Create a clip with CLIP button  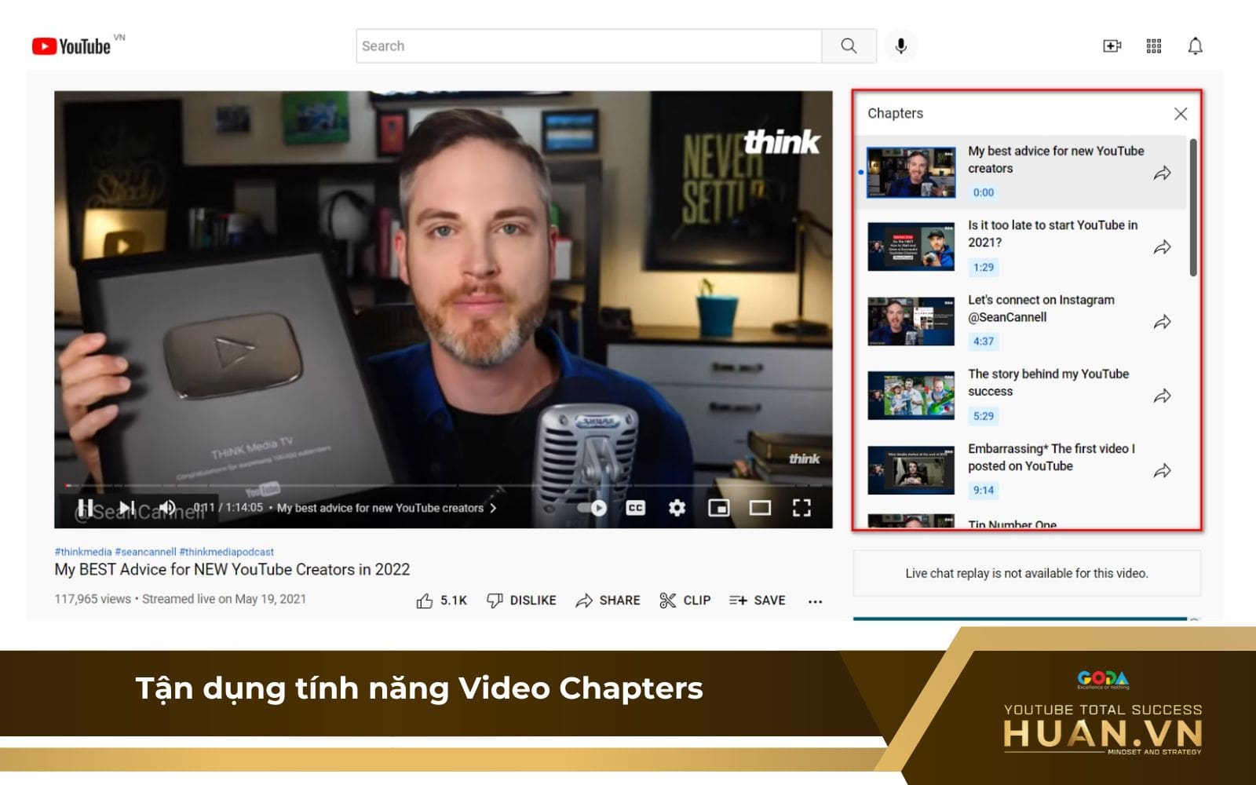click(685, 601)
